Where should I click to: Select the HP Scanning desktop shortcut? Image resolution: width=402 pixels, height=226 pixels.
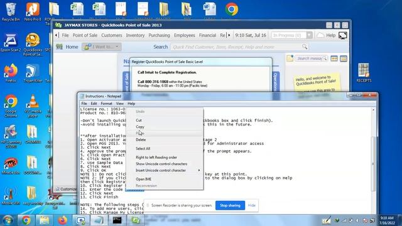click(11, 137)
